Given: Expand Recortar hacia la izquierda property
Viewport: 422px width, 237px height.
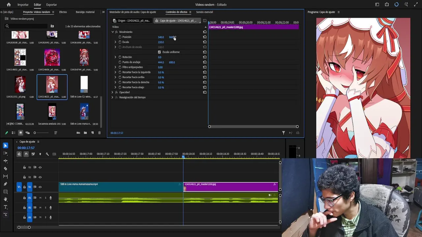Looking at the screenshot, I should click(115, 72).
